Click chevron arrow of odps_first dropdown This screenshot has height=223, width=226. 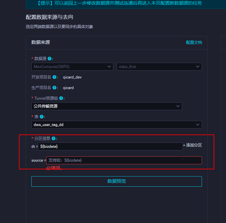pyautogui.click(x=198, y=67)
